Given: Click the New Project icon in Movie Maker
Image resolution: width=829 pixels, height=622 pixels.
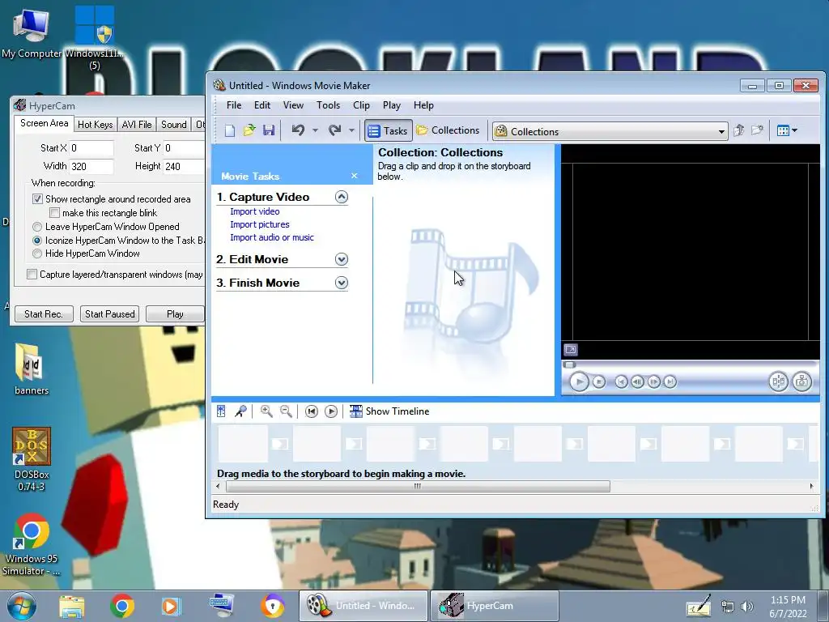Looking at the screenshot, I should pos(229,130).
